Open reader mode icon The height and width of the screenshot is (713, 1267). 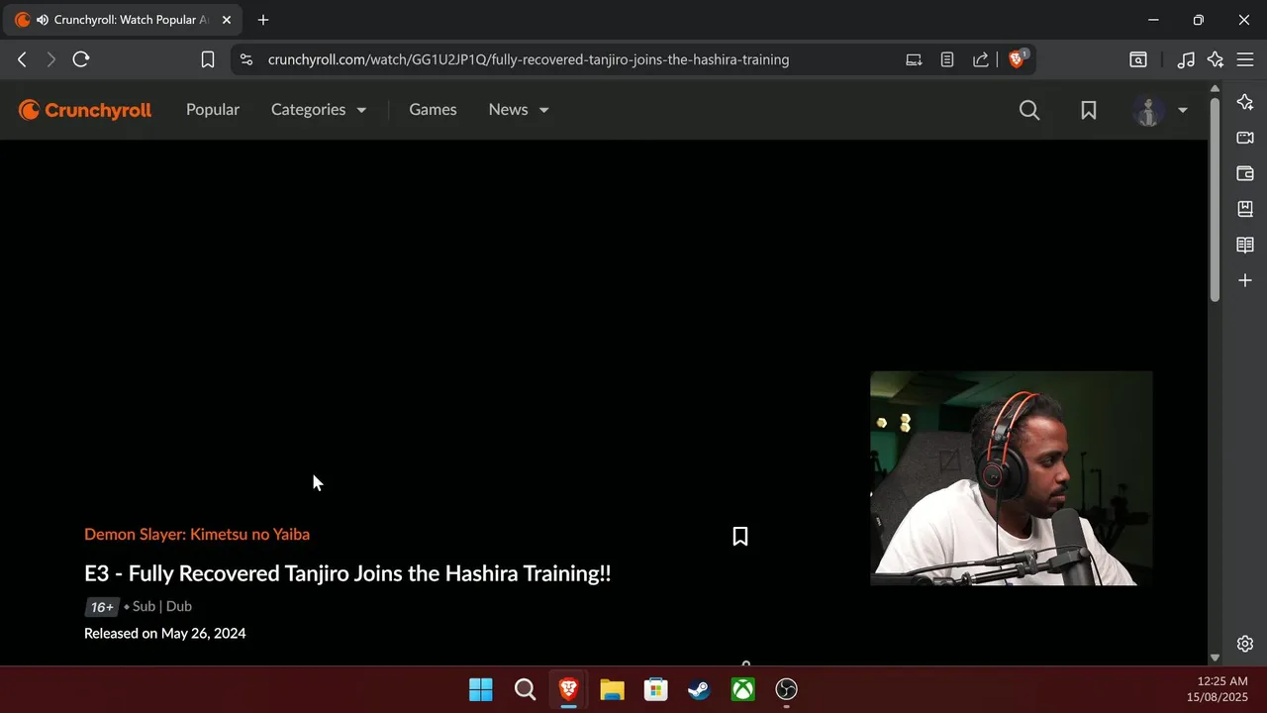click(947, 59)
